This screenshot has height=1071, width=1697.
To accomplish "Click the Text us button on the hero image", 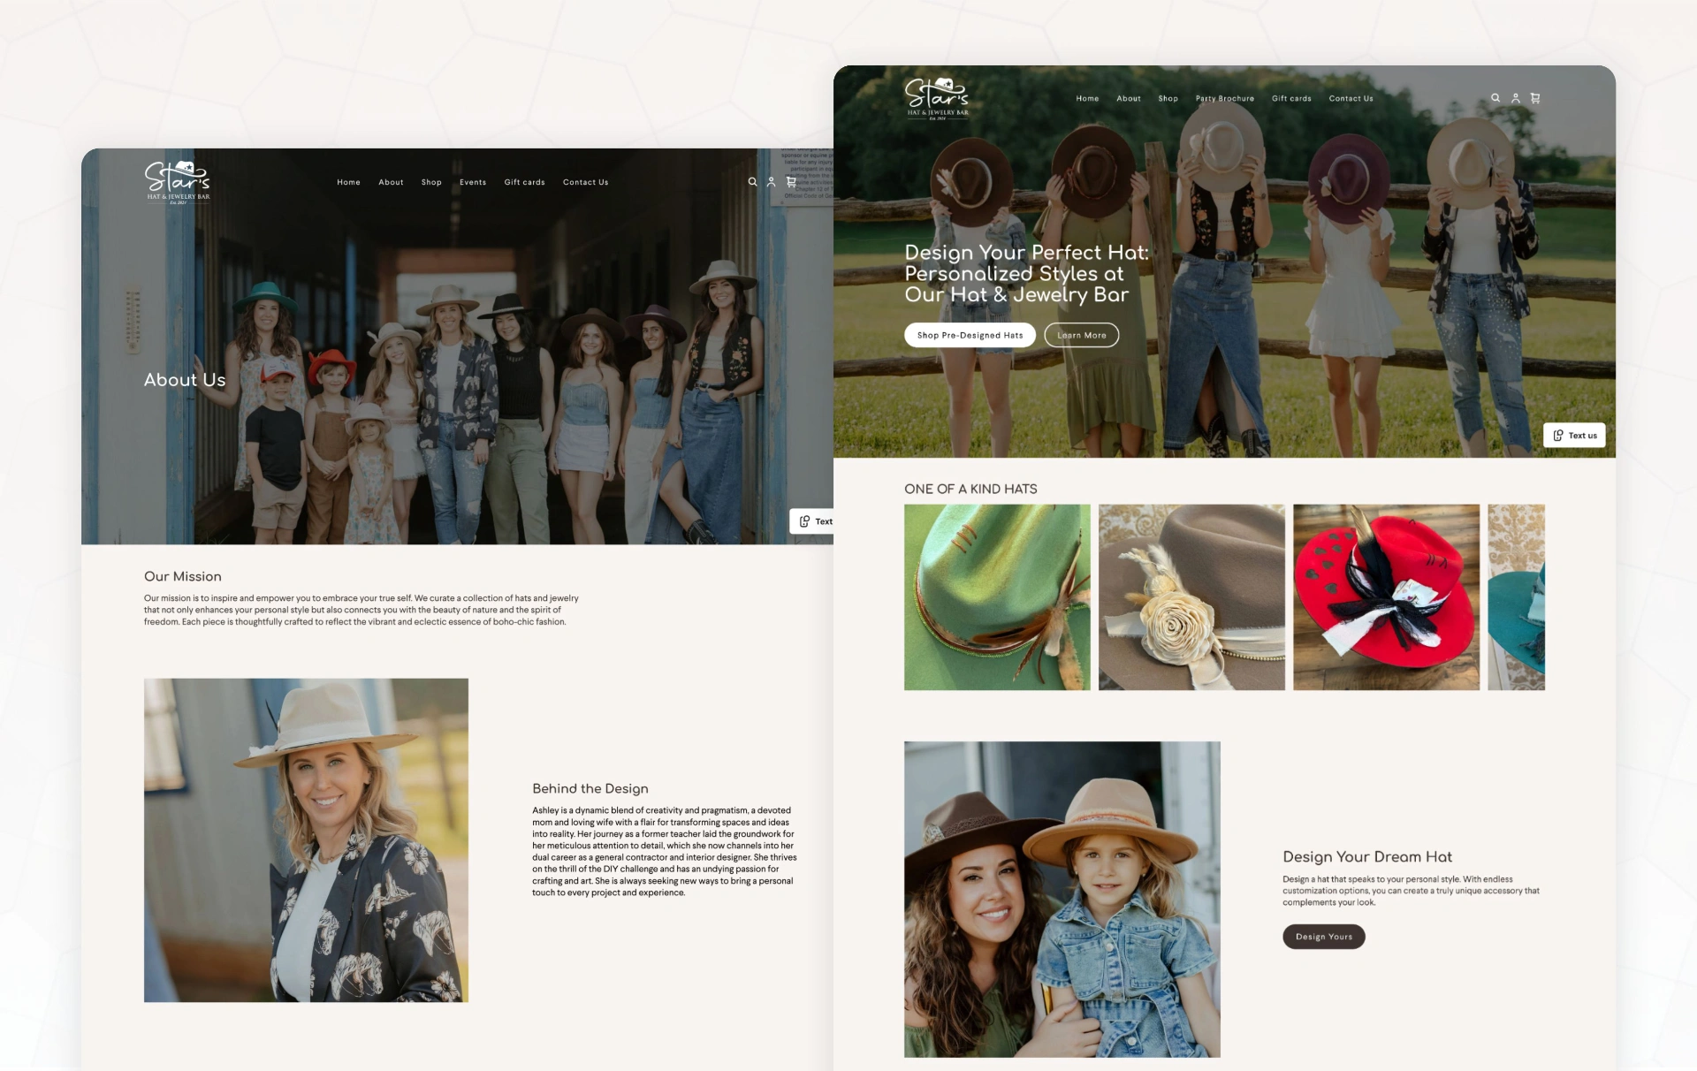I will (x=1574, y=435).
